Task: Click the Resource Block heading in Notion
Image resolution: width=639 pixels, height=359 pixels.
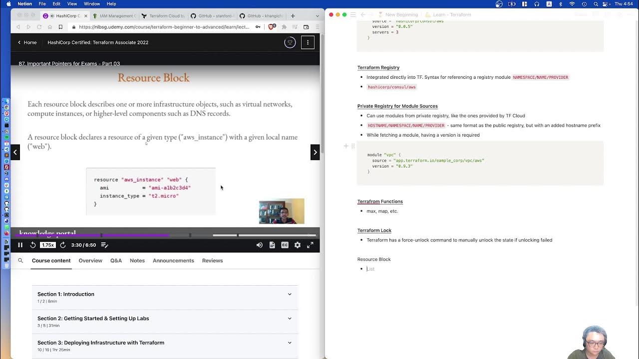Action: (374, 259)
